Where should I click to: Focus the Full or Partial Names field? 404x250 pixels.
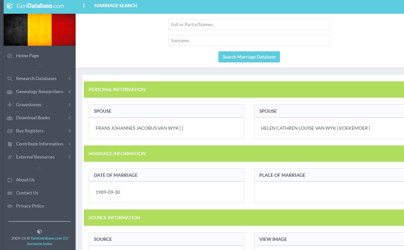(x=249, y=25)
